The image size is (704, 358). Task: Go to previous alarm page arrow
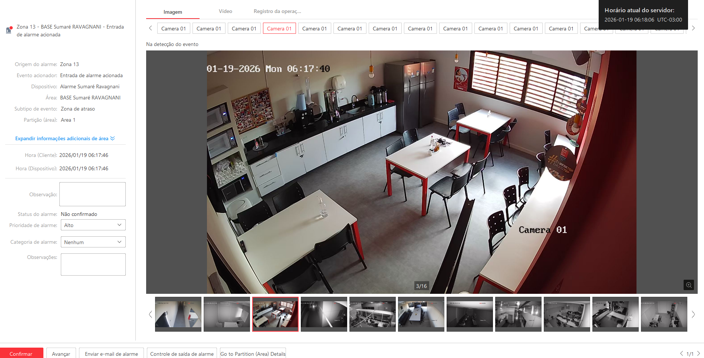click(x=681, y=354)
